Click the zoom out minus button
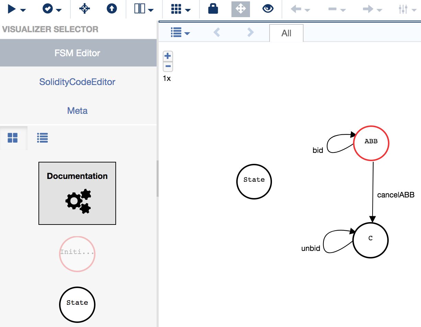421x327 pixels. point(168,66)
